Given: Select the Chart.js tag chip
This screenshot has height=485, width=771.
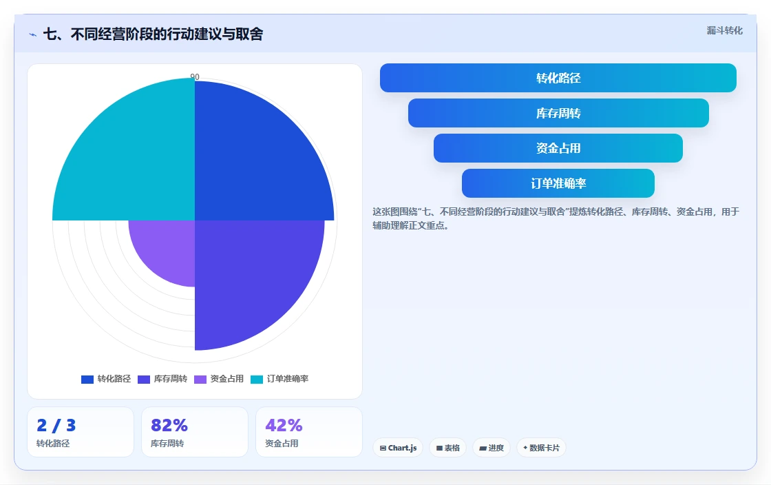Looking at the screenshot, I should 398,448.
